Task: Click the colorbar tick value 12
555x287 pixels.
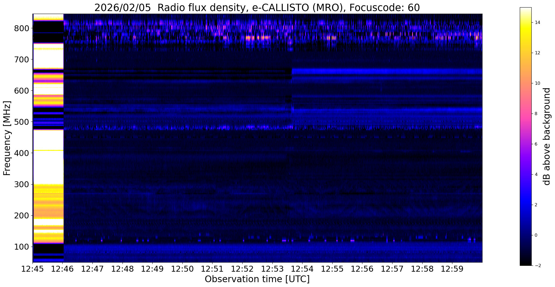Action: click(538, 53)
